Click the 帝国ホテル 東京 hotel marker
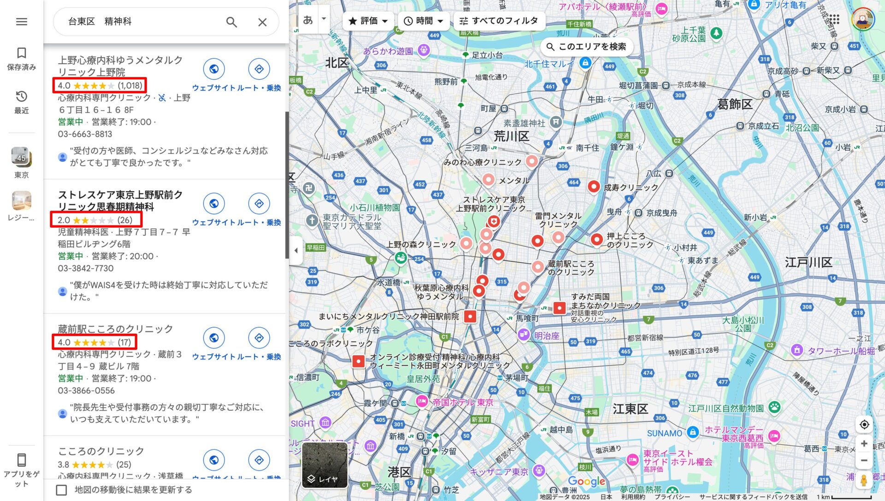This screenshot has width=885, height=501. point(421,401)
